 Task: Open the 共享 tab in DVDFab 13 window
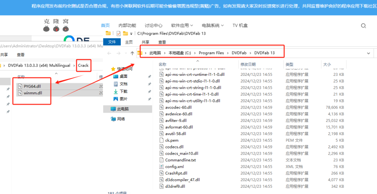point(145,42)
